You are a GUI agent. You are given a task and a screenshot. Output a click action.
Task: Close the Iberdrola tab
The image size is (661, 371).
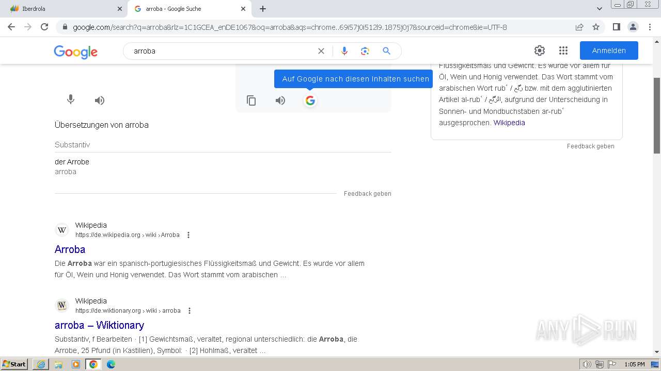pyautogui.click(x=120, y=9)
